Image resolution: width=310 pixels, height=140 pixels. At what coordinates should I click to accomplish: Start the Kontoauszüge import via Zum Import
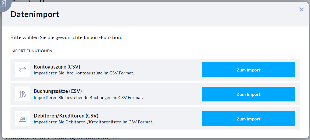click(x=248, y=70)
